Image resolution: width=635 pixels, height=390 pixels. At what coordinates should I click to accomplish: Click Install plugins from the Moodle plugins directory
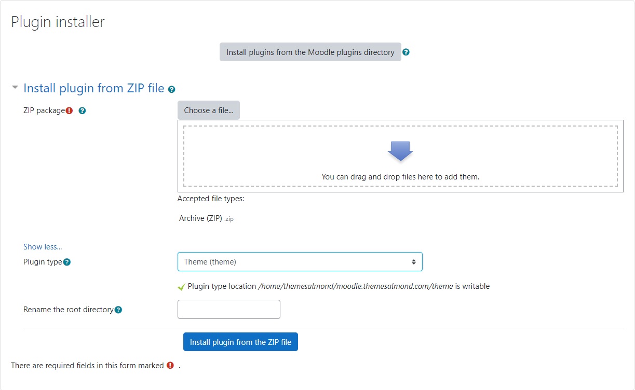[310, 52]
